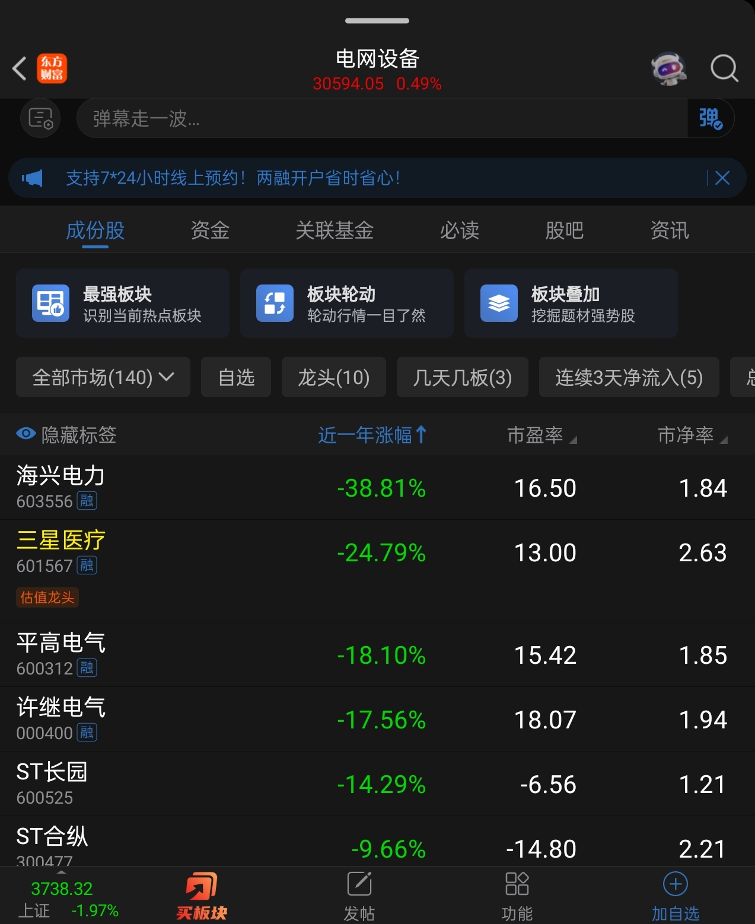Tap the -38.81% value of 海兴电力
Image resolution: width=755 pixels, height=924 pixels.
point(381,488)
